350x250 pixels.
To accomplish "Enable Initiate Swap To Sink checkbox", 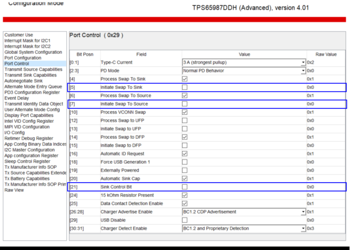I will [x=185, y=87].
